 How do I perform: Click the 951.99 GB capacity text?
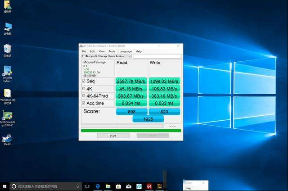click(x=90, y=75)
